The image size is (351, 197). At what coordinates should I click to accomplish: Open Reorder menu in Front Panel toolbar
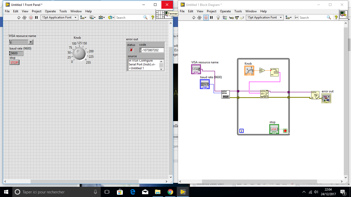coord(111,17)
